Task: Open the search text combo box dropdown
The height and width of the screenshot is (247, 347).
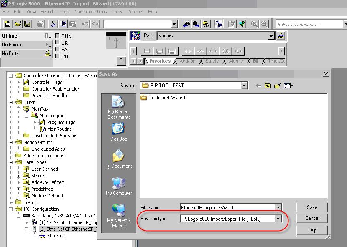Action: tap(174, 24)
